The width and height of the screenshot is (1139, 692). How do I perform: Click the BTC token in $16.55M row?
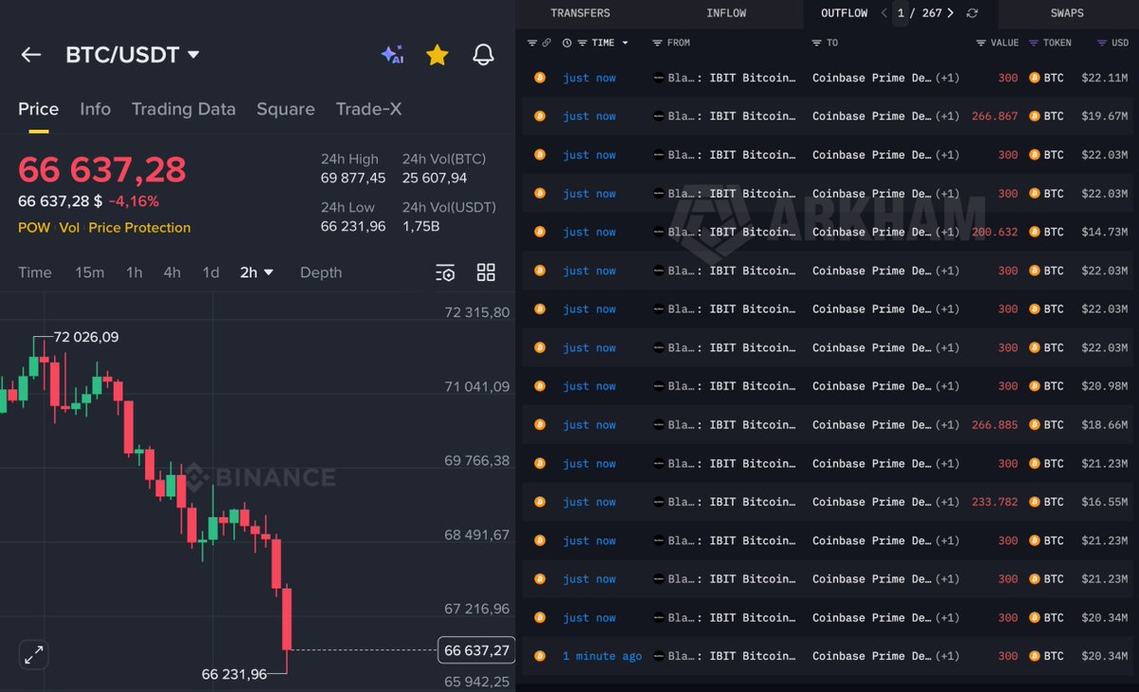pos(1047,501)
